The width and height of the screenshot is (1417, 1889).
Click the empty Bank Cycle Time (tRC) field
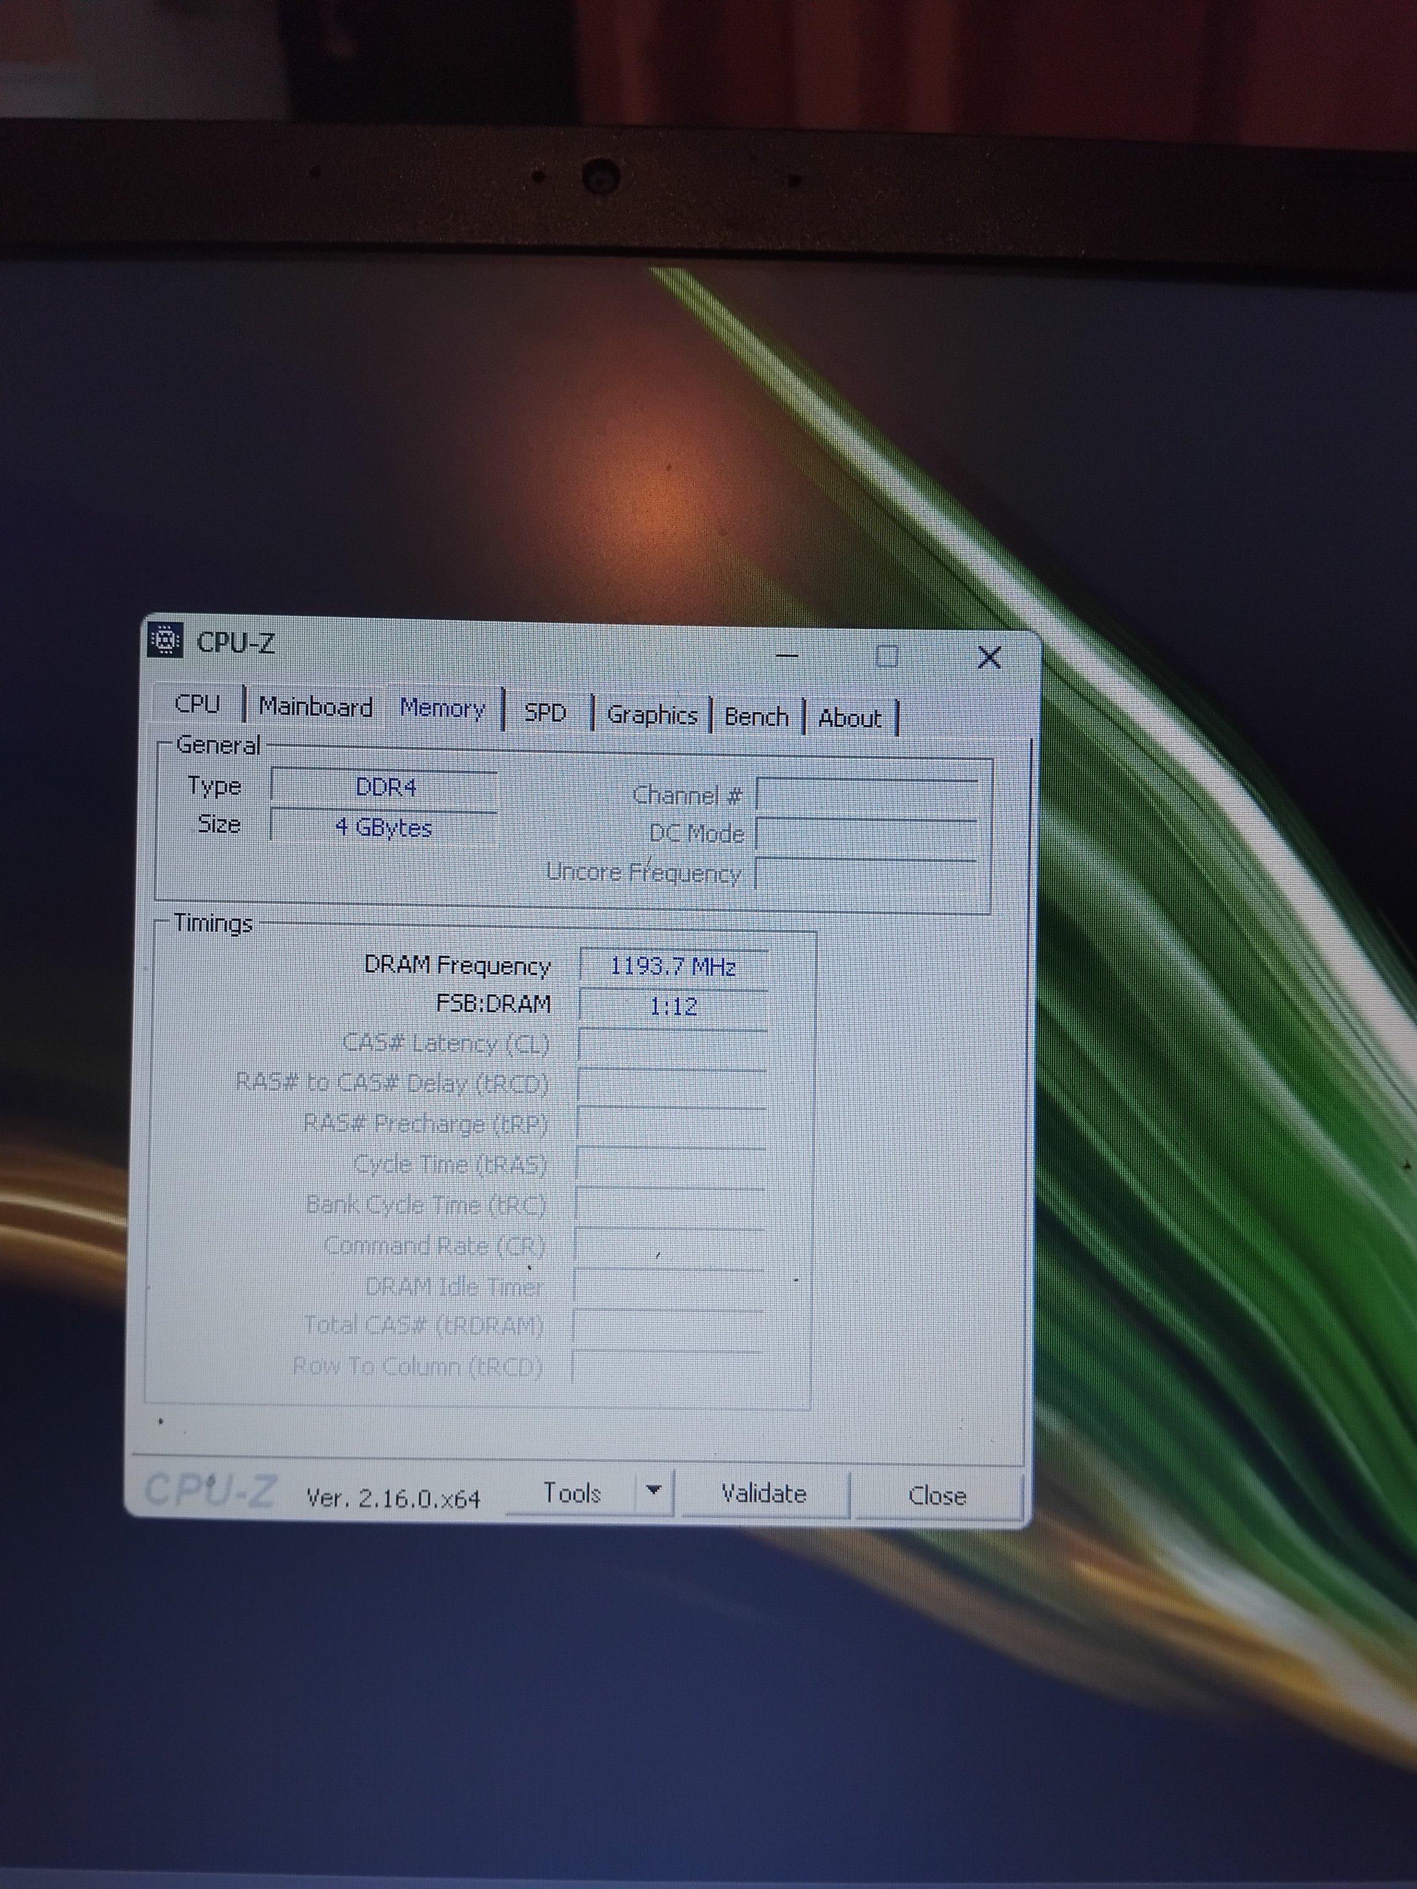[x=670, y=1205]
